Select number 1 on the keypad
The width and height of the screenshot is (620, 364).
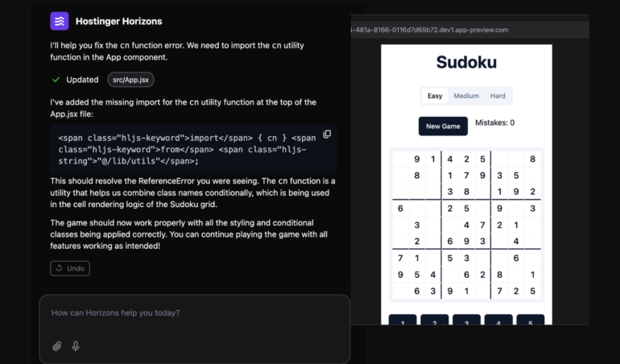(x=403, y=320)
